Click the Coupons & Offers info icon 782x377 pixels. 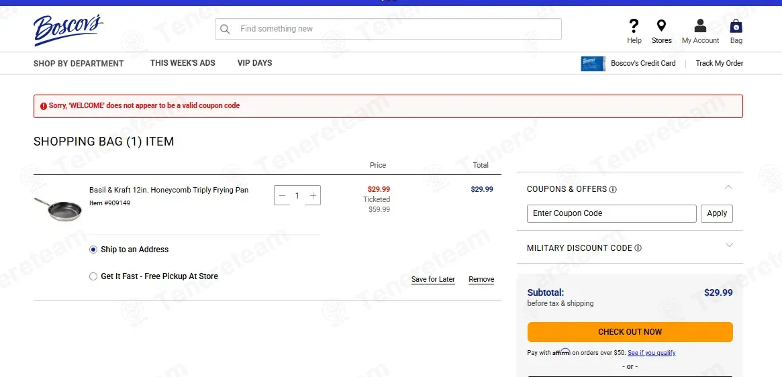point(613,189)
